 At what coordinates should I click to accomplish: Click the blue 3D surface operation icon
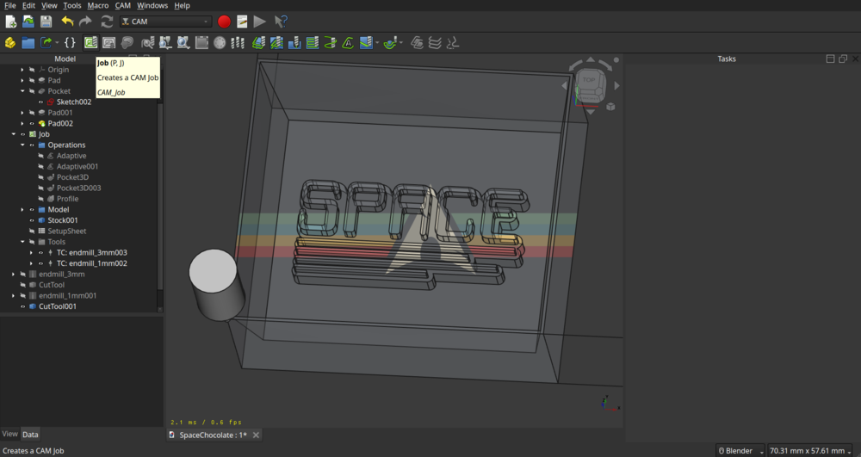click(x=366, y=43)
